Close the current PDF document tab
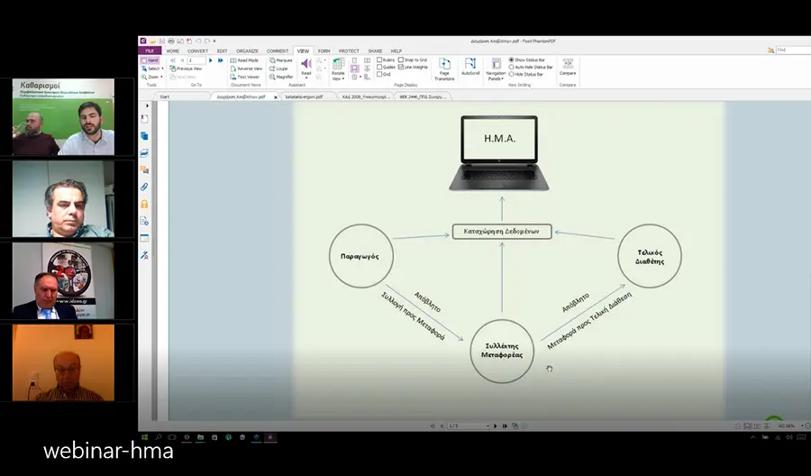This screenshot has width=811, height=476. click(275, 96)
